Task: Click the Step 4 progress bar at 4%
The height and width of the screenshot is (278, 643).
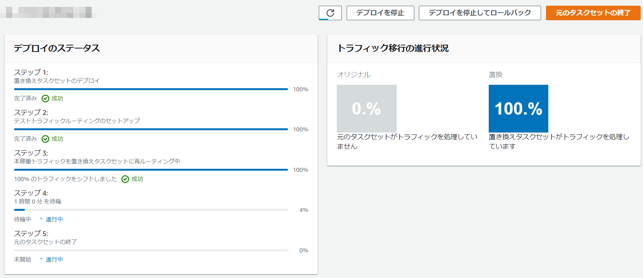Action: (x=151, y=210)
